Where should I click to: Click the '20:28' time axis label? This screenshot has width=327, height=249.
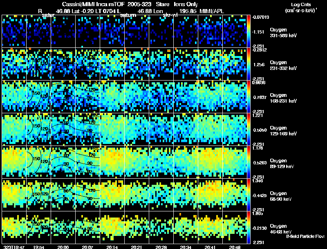pos(161,247)
